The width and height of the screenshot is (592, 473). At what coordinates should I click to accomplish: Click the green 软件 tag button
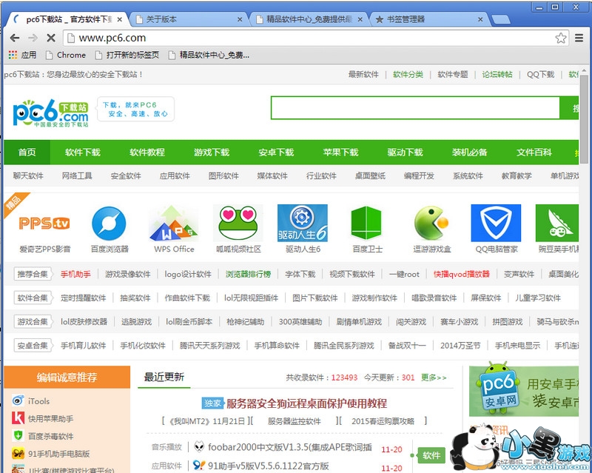pyautogui.click(x=431, y=455)
